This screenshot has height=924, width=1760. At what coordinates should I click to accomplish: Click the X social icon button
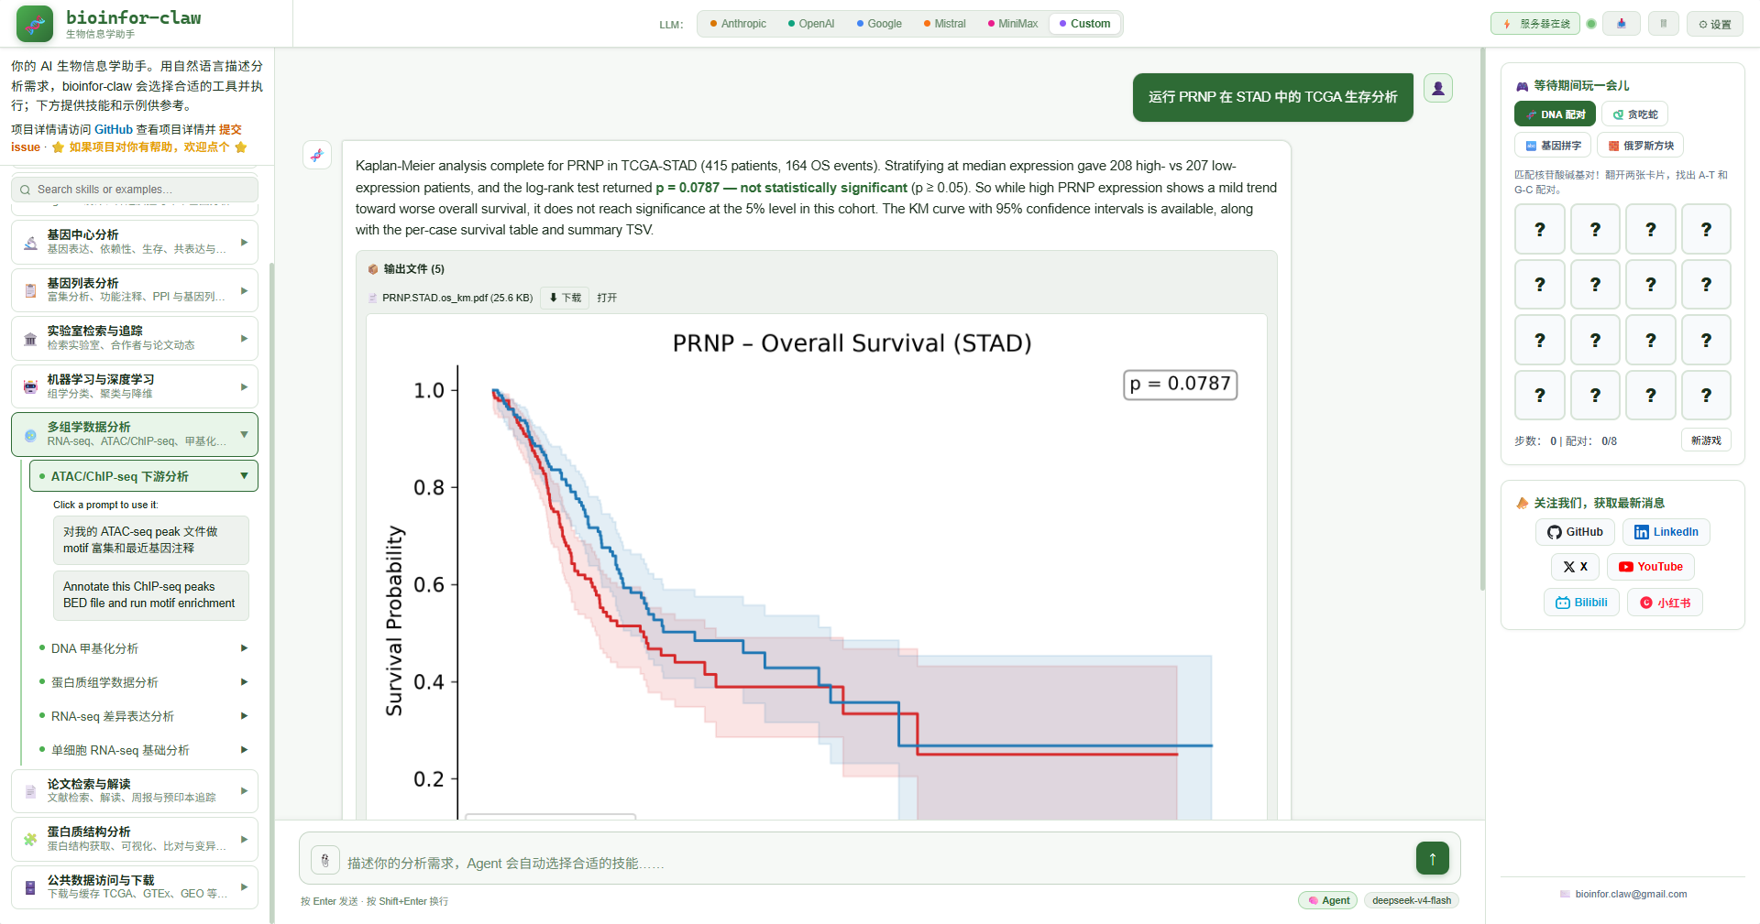point(1575,567)
